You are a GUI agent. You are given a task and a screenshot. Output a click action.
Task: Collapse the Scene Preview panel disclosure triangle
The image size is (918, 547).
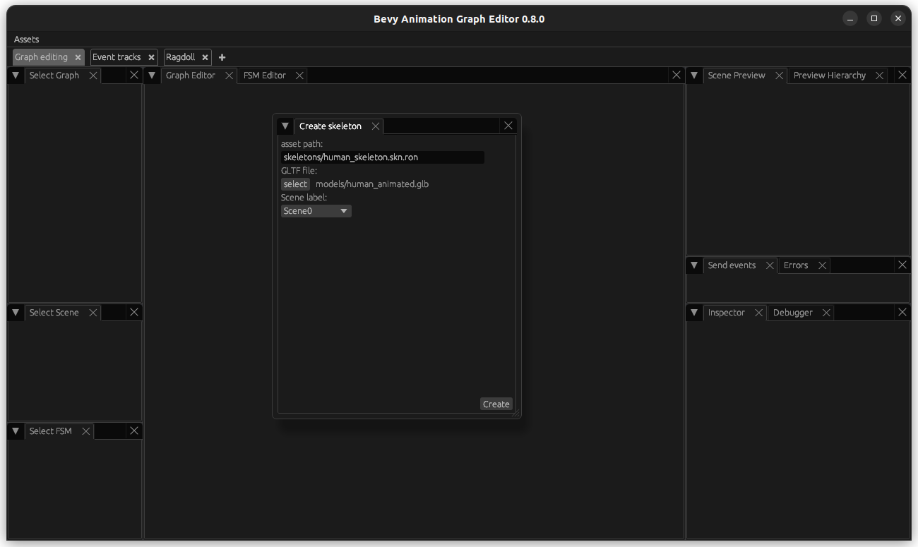693,75
